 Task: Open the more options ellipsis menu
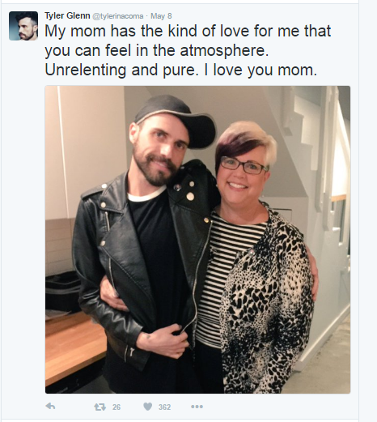pos(197,407)
